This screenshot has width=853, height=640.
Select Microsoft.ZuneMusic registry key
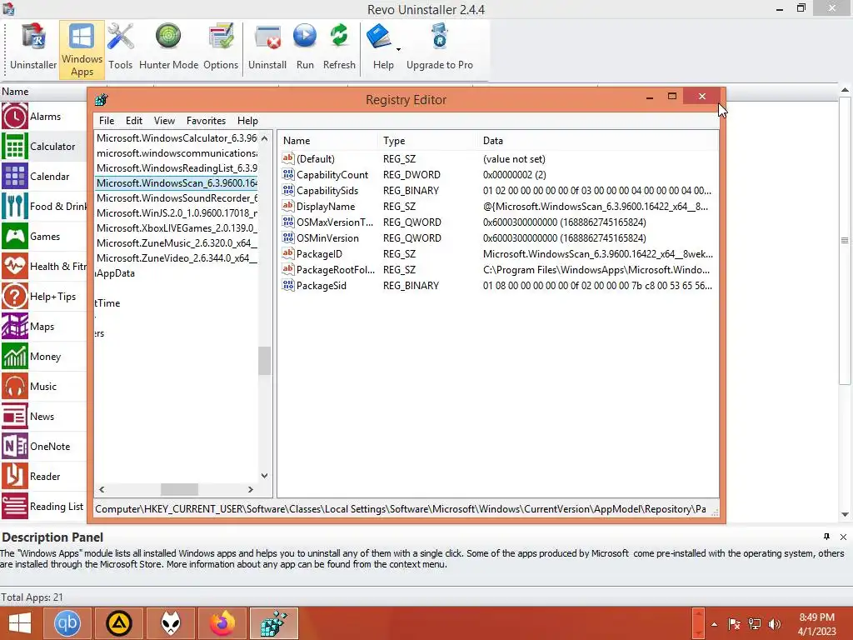tap(177, 242)
